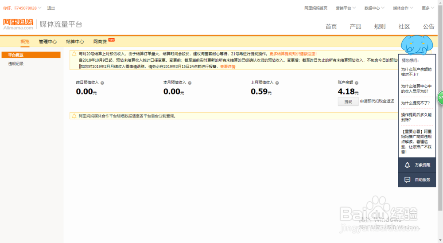443x243 pixels.
Task: Click the chat icon beside 自助服务
Action: pos(407,180)
